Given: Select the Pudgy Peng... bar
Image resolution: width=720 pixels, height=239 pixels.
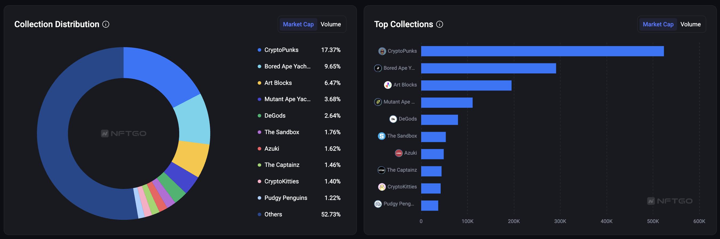Looking at the screenshot, I should [x=430, y=205].
